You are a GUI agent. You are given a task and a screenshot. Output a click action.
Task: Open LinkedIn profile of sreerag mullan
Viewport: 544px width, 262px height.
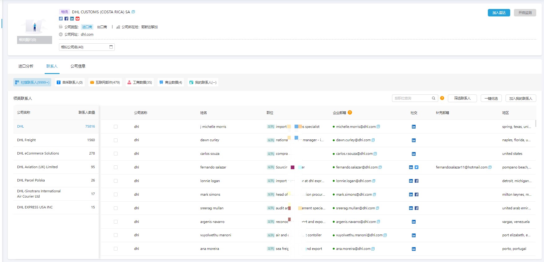point(411,208)
